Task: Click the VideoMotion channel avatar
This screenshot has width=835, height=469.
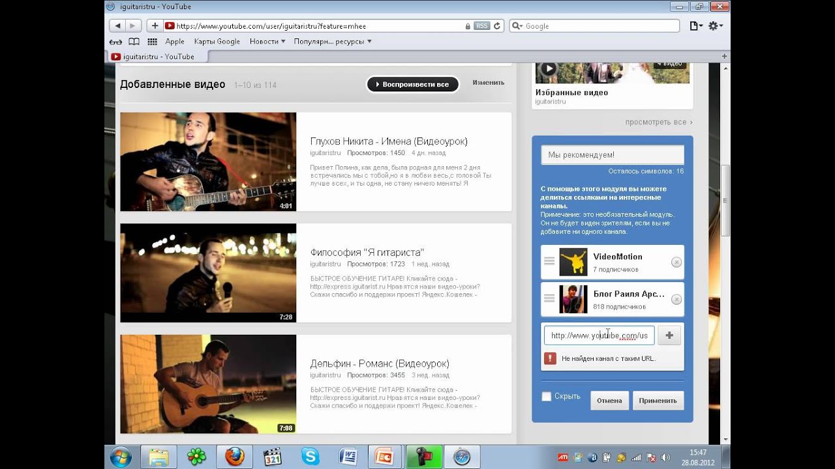Action: tap(573, 262)
